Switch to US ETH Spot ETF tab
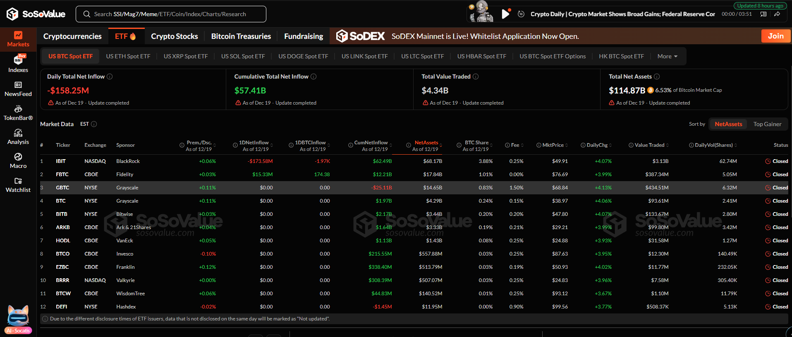 tap(128, 56)
